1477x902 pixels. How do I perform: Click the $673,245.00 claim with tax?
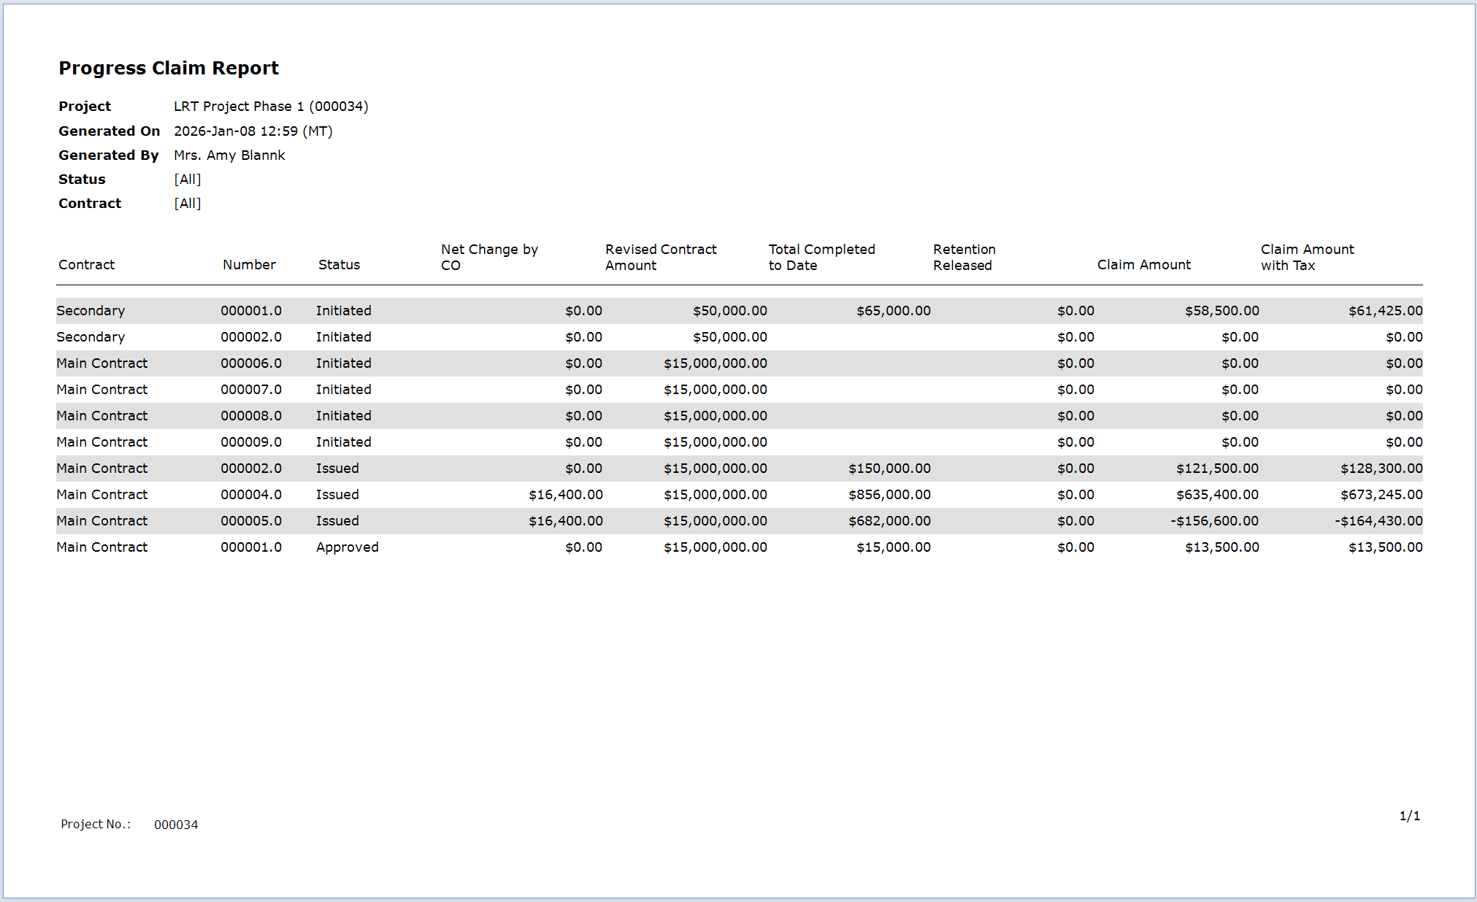click(1381, 495)
